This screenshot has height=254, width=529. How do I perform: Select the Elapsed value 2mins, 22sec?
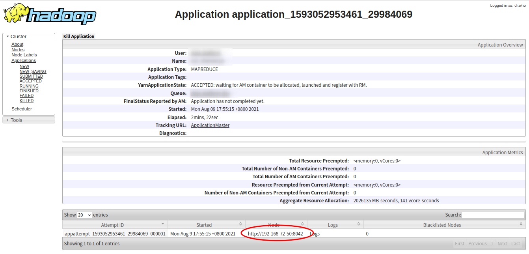click(x=205, y=117)
